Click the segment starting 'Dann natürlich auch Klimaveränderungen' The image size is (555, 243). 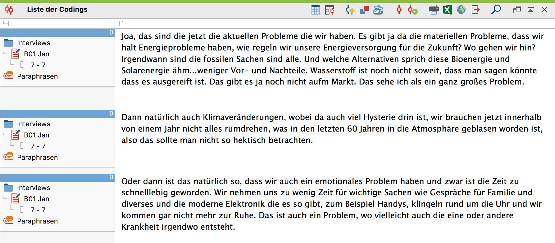[x=332, y=128]
